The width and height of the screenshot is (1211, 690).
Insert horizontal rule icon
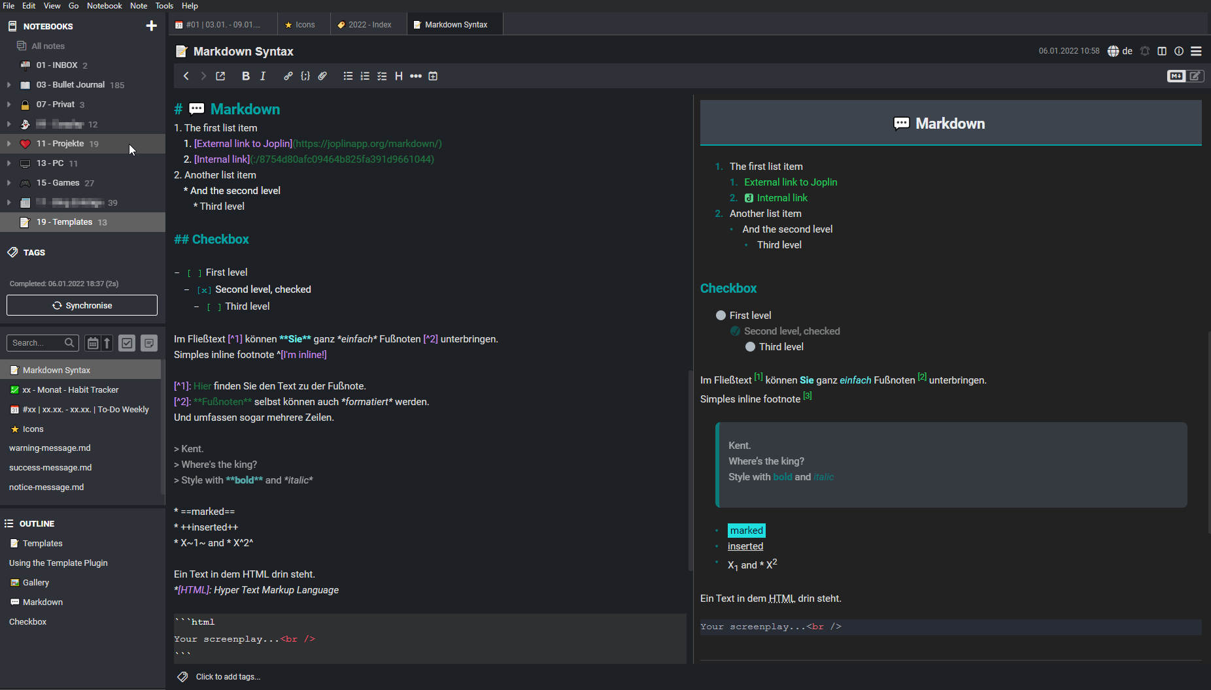(x=416, y=76)
